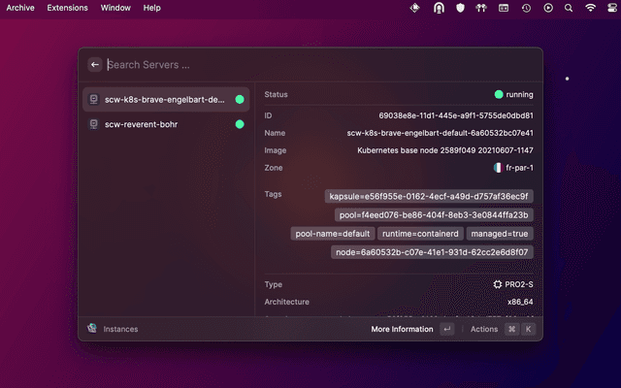
Task: Click the managed=true tag
Action: coord(499,234)
